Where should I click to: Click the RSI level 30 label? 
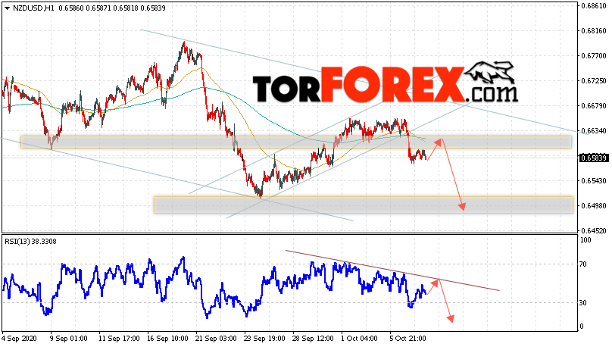coord(583,303)
